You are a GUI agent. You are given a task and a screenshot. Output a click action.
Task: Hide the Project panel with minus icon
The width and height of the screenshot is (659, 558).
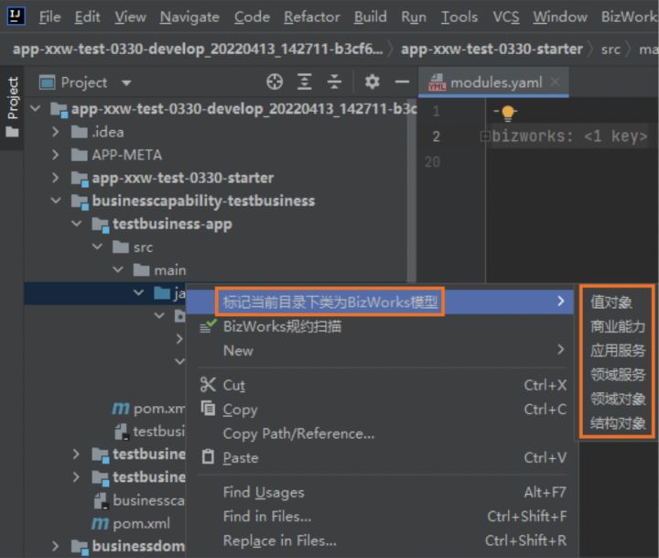[x=402, y=82]
